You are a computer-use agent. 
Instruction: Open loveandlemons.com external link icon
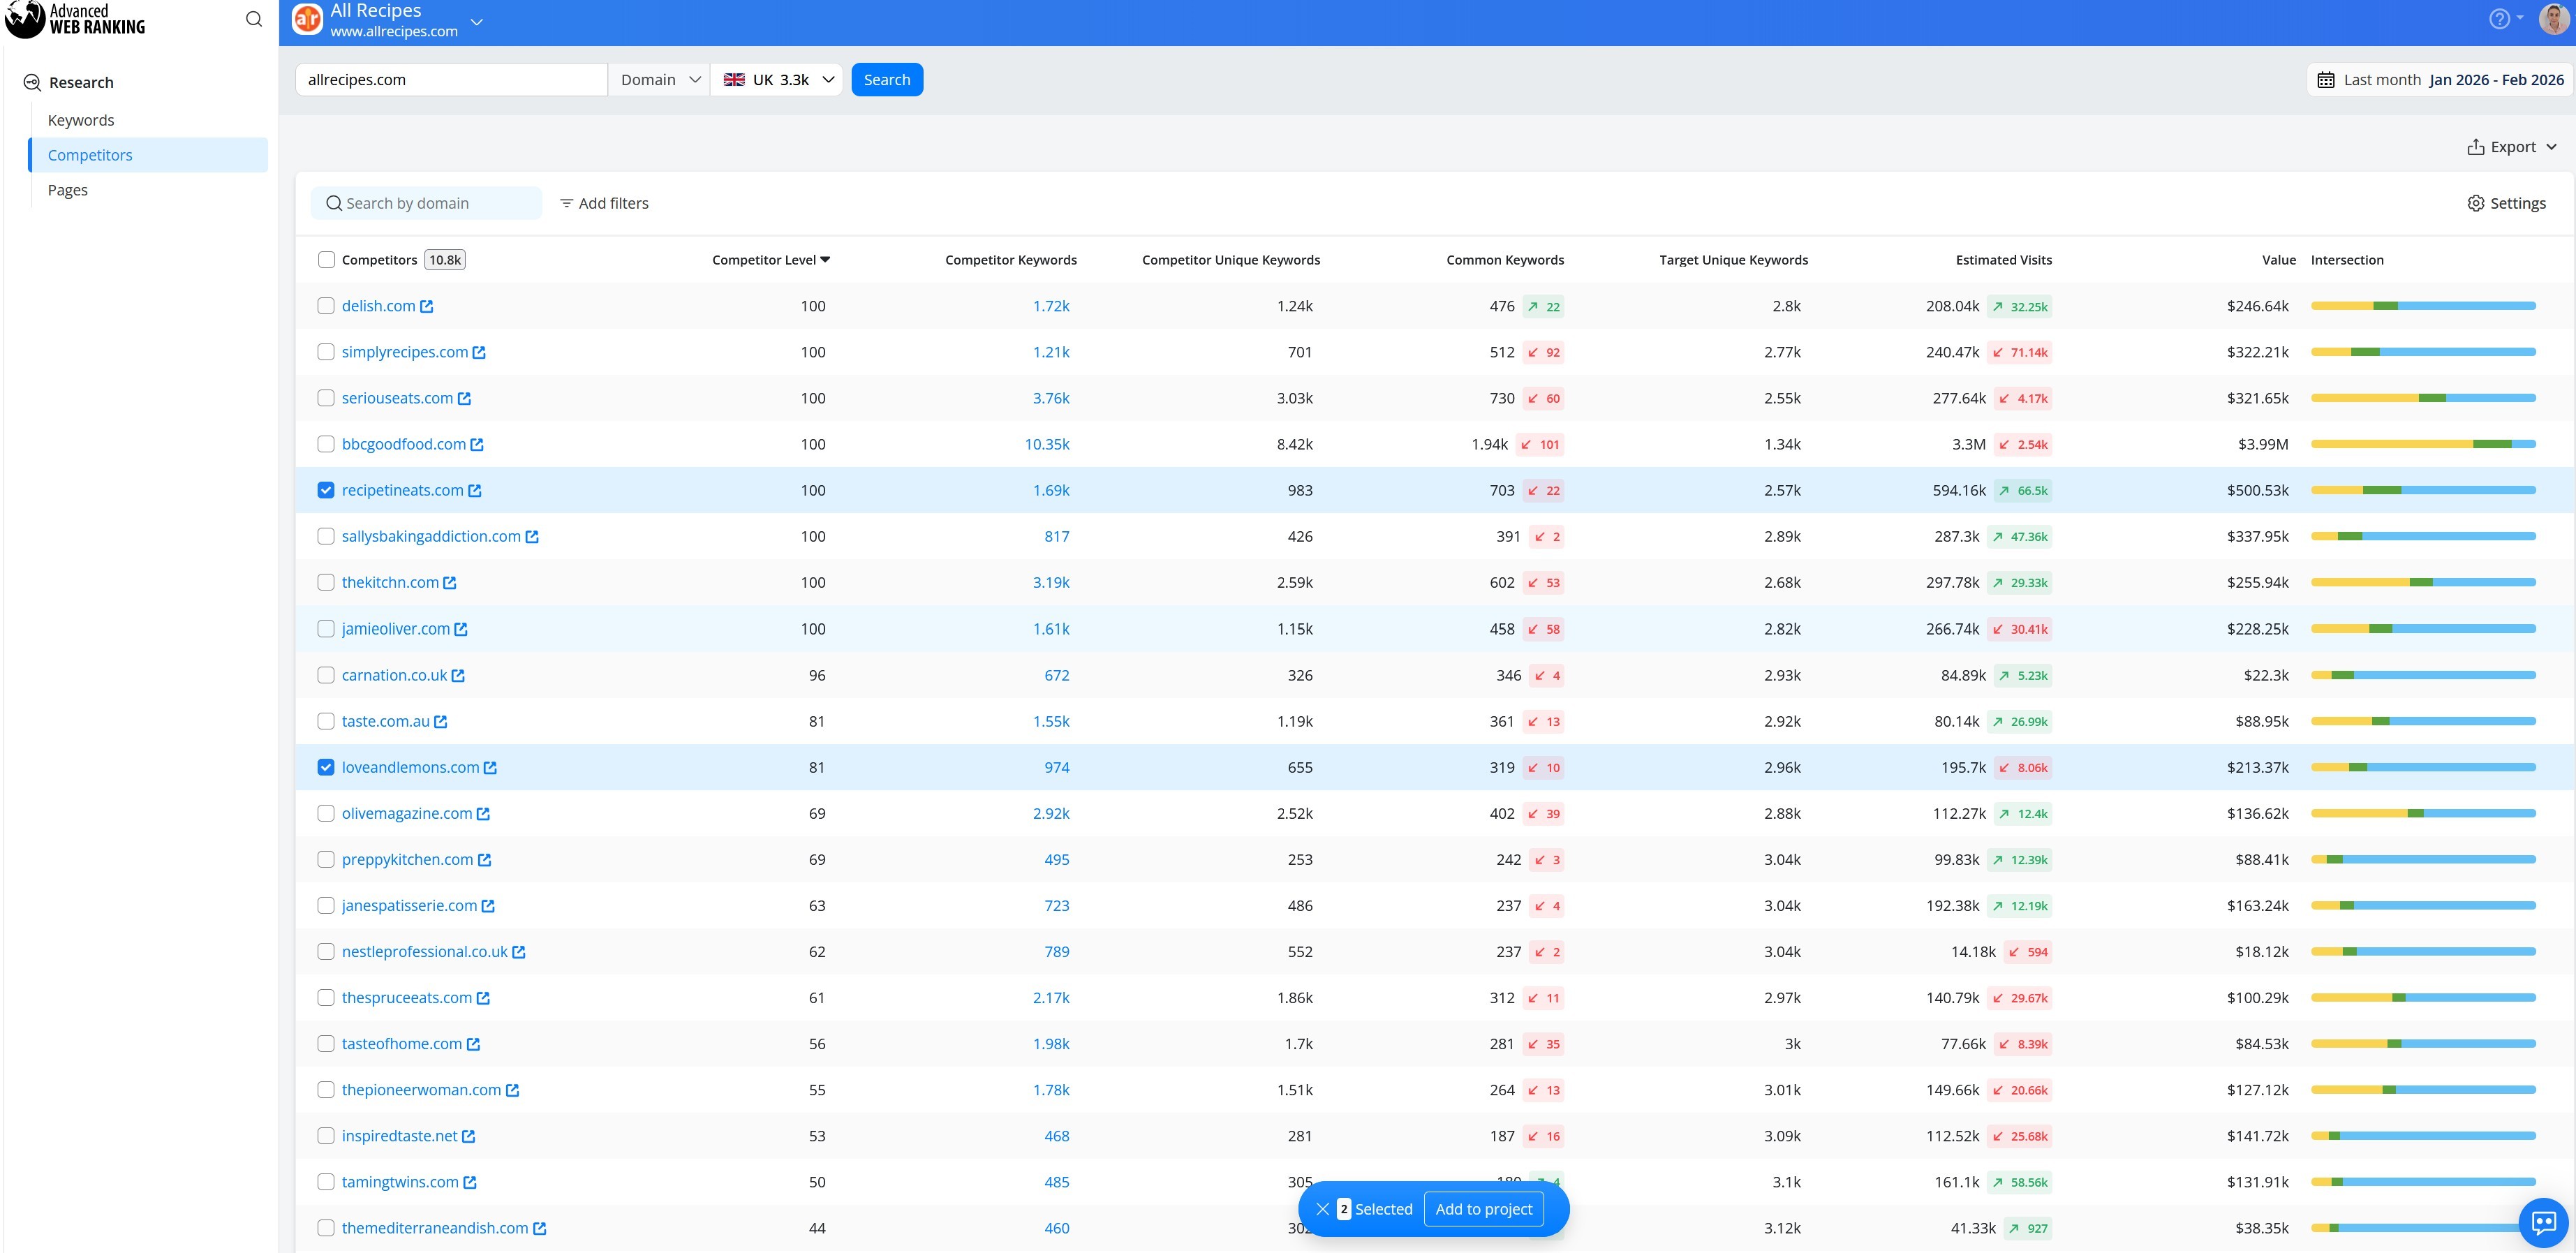point(490,768)
